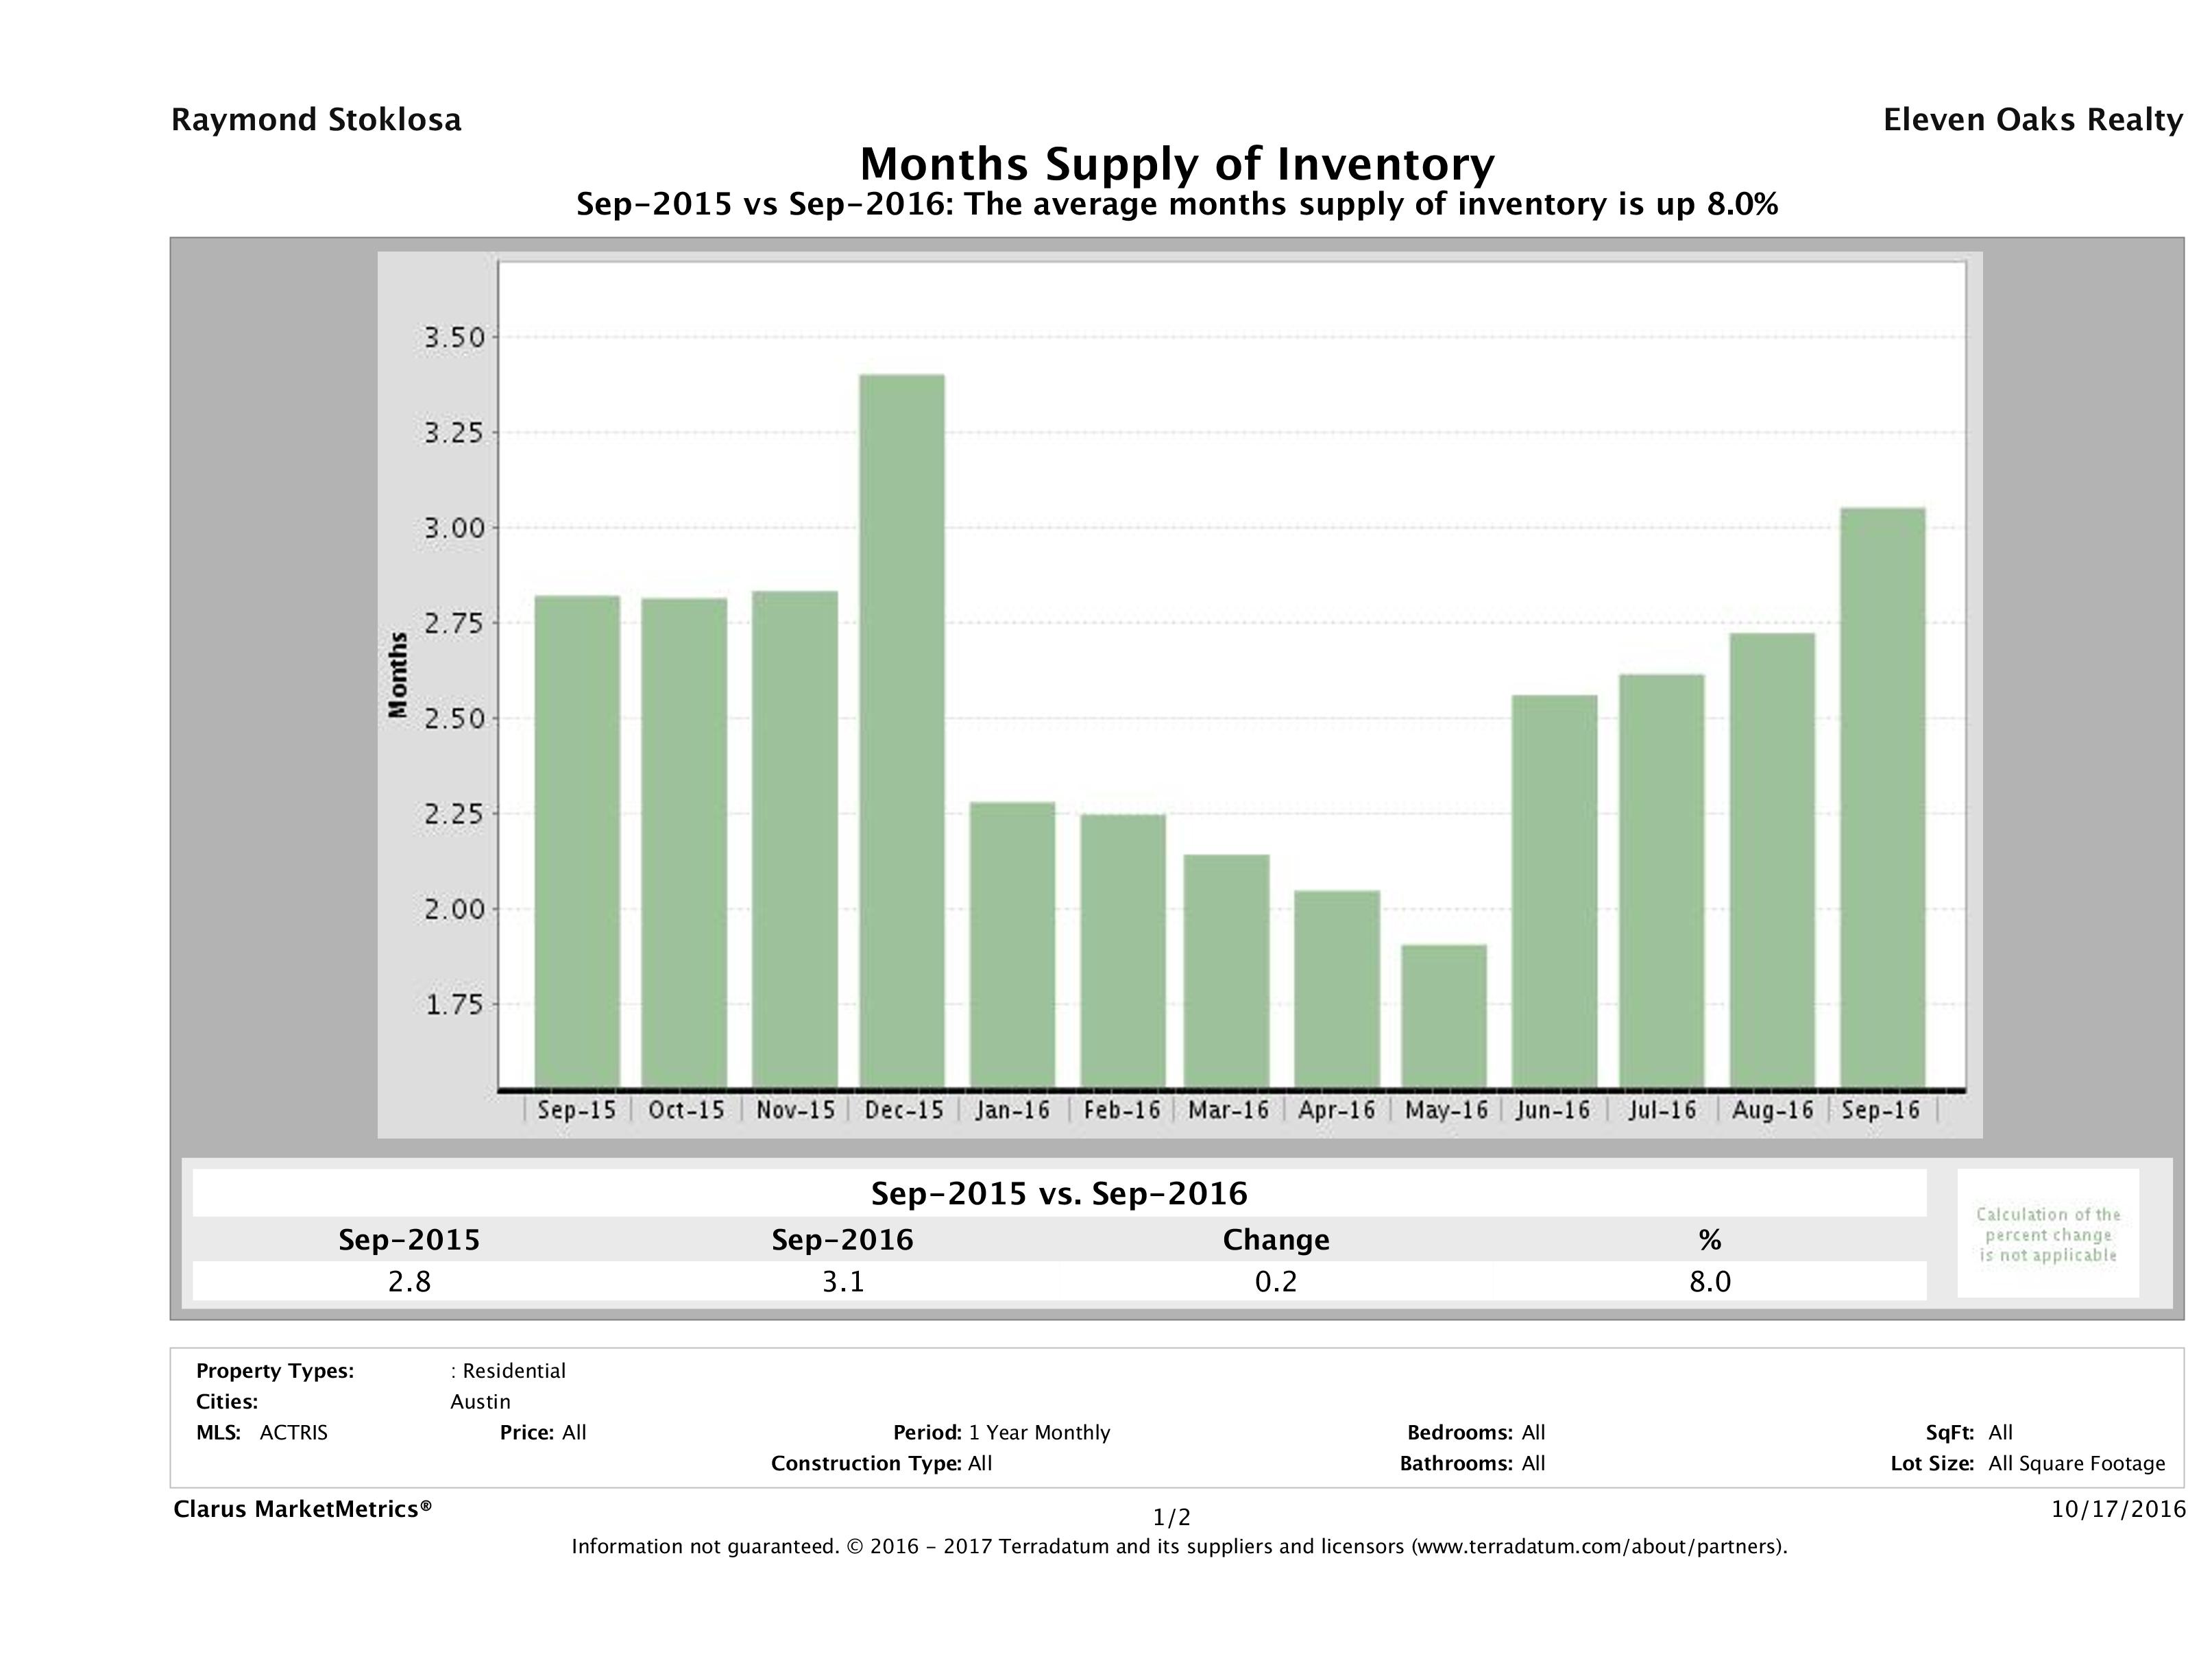
Task: Click the 3.50 y-axis label
Action: tap(454, 338)
